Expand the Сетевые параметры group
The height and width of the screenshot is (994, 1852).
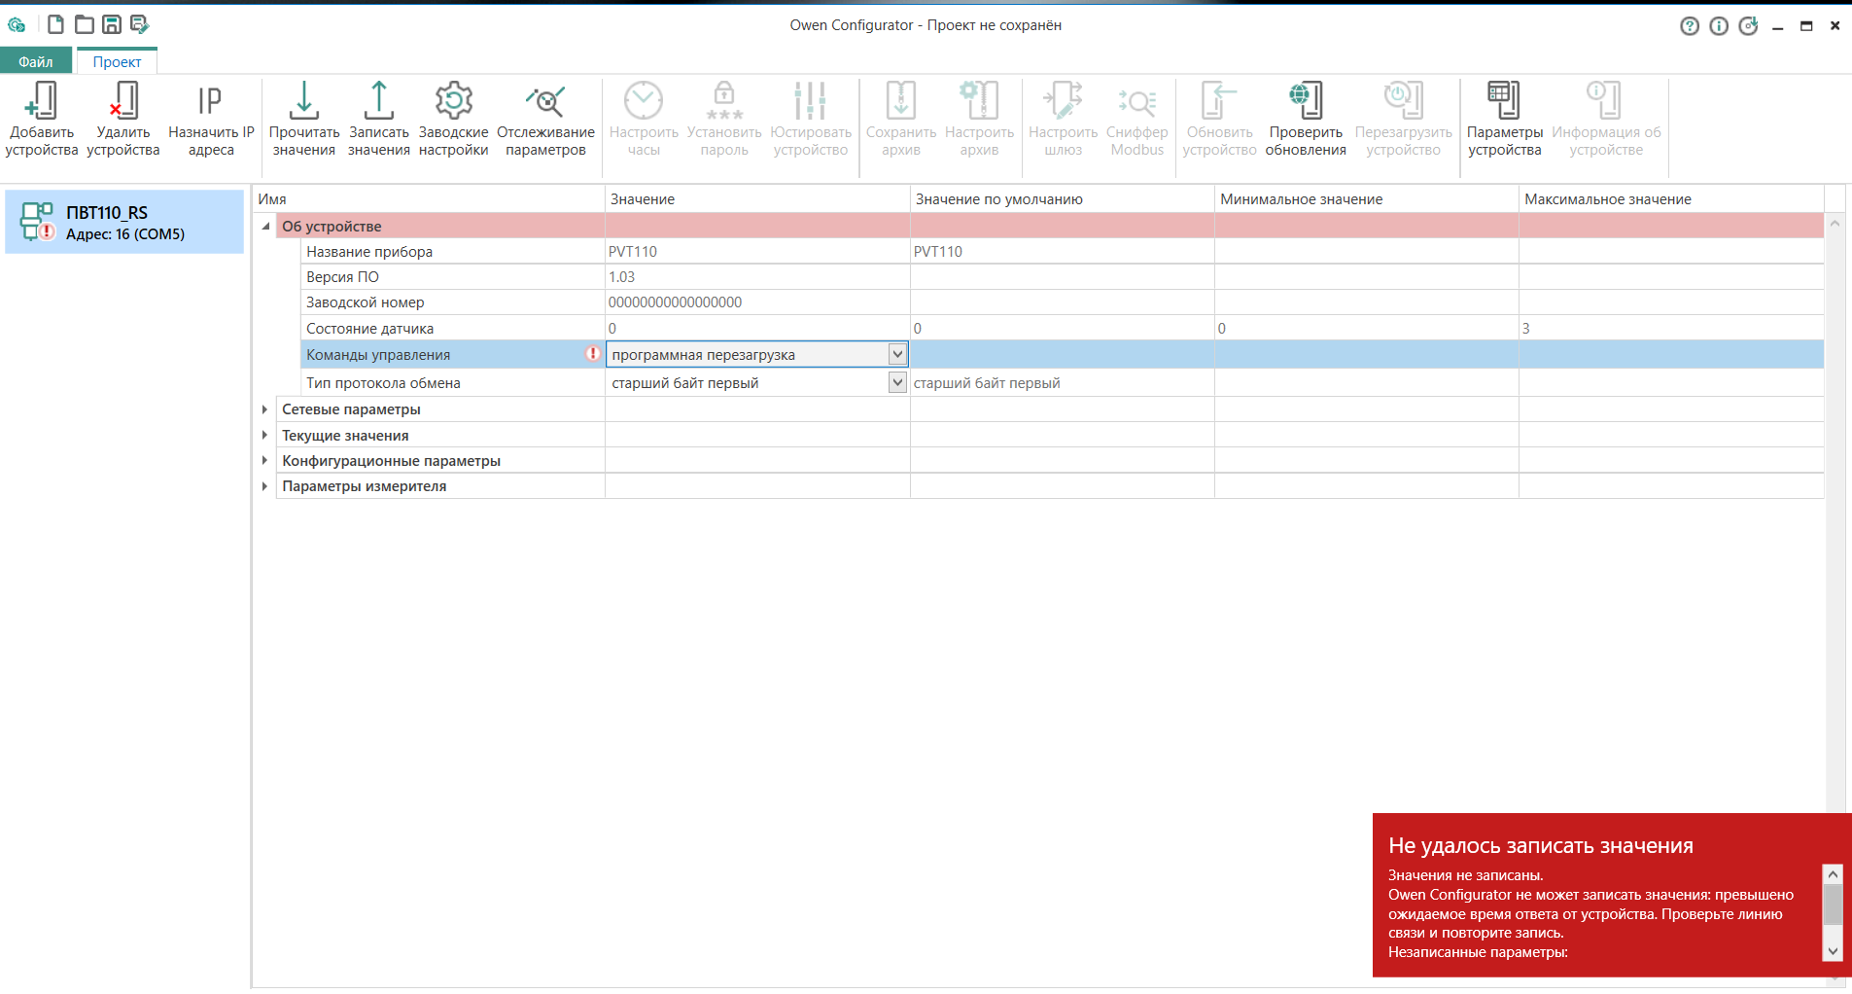pyautogui.click(x=264, y=409)
